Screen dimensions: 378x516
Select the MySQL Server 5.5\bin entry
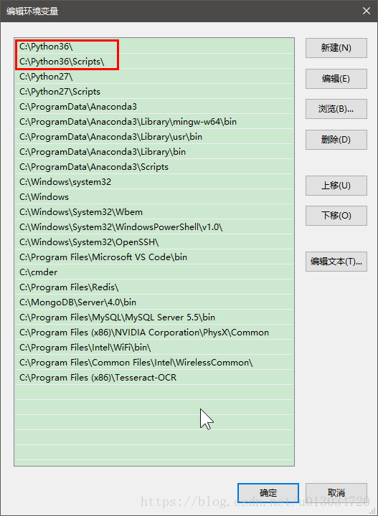(154, 317)
